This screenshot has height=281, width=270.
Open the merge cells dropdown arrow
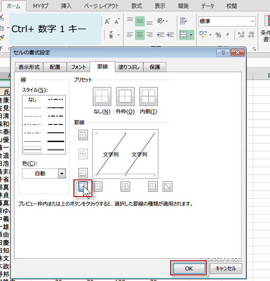tap(192, 35)
